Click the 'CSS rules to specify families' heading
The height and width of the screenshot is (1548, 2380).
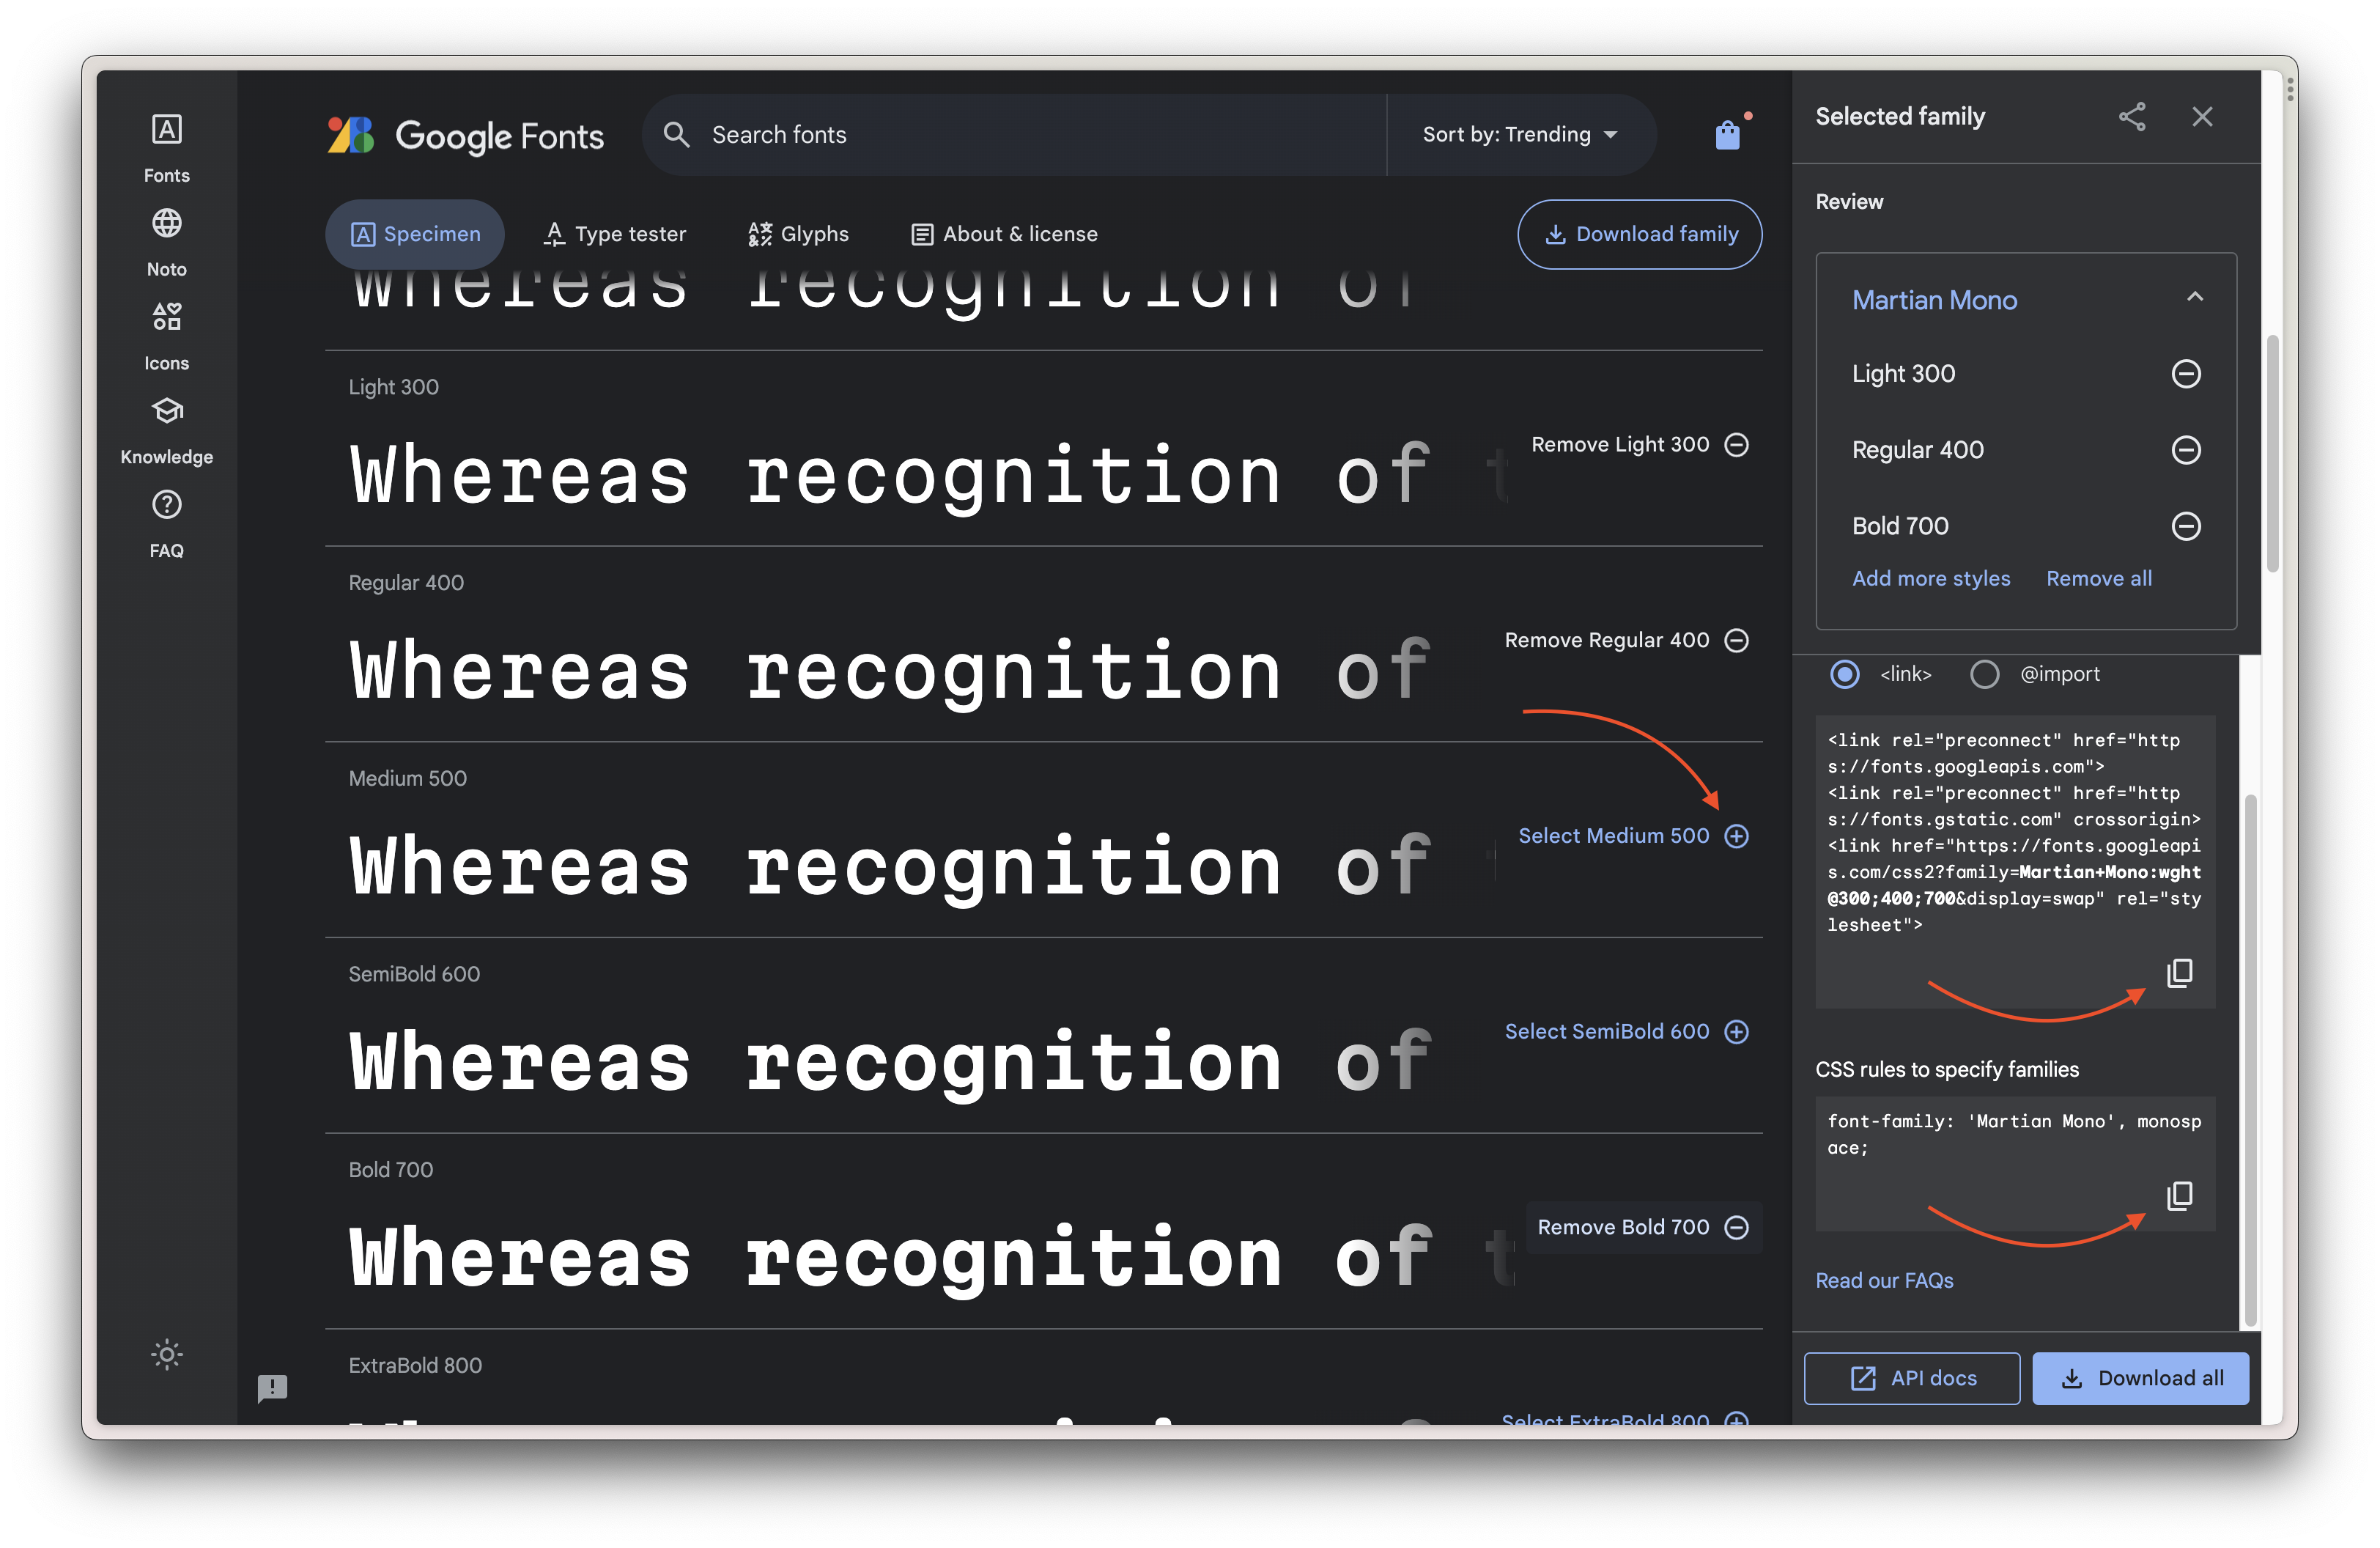point(1947,1069)
